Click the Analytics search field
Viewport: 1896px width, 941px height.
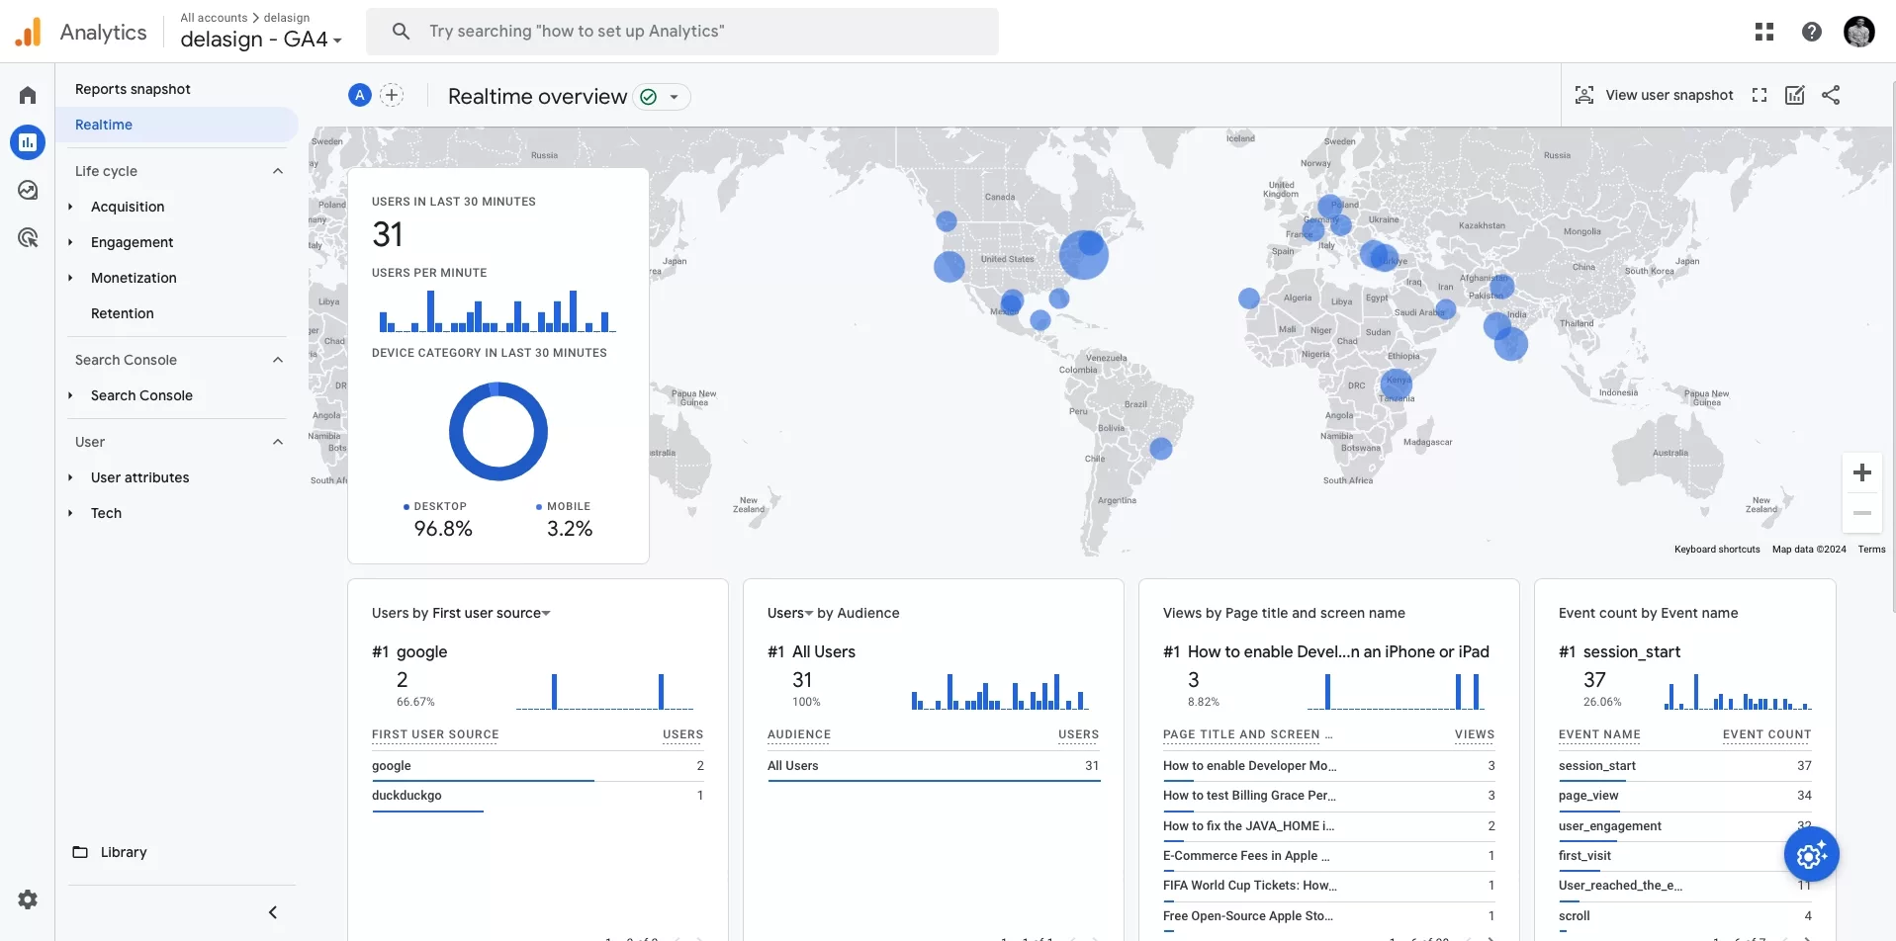(x=682, y=32)
